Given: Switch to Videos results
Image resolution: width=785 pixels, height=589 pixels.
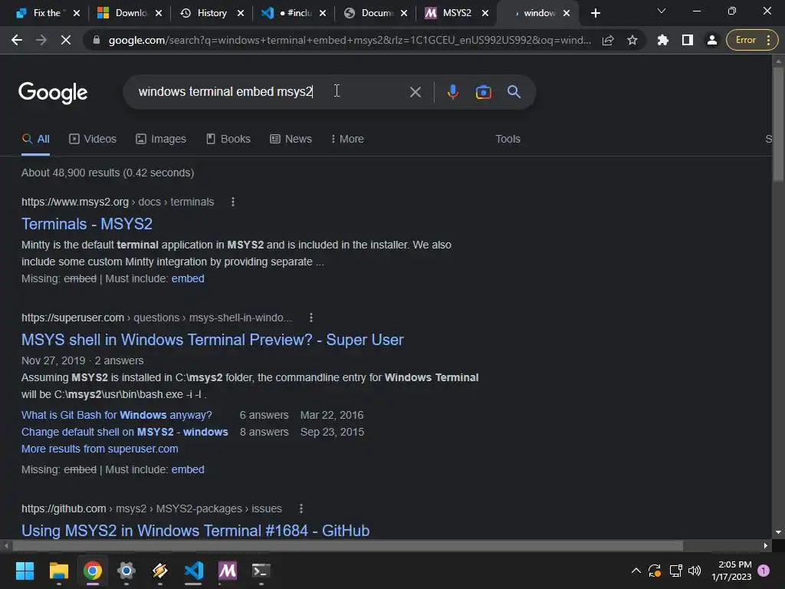Looking at the screenshot, I should tap(93, 140).
